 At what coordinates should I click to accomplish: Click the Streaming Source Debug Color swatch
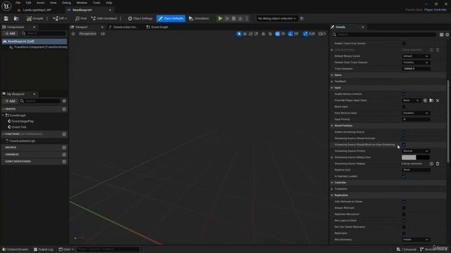pyautogui.click(x=416, y=157)
